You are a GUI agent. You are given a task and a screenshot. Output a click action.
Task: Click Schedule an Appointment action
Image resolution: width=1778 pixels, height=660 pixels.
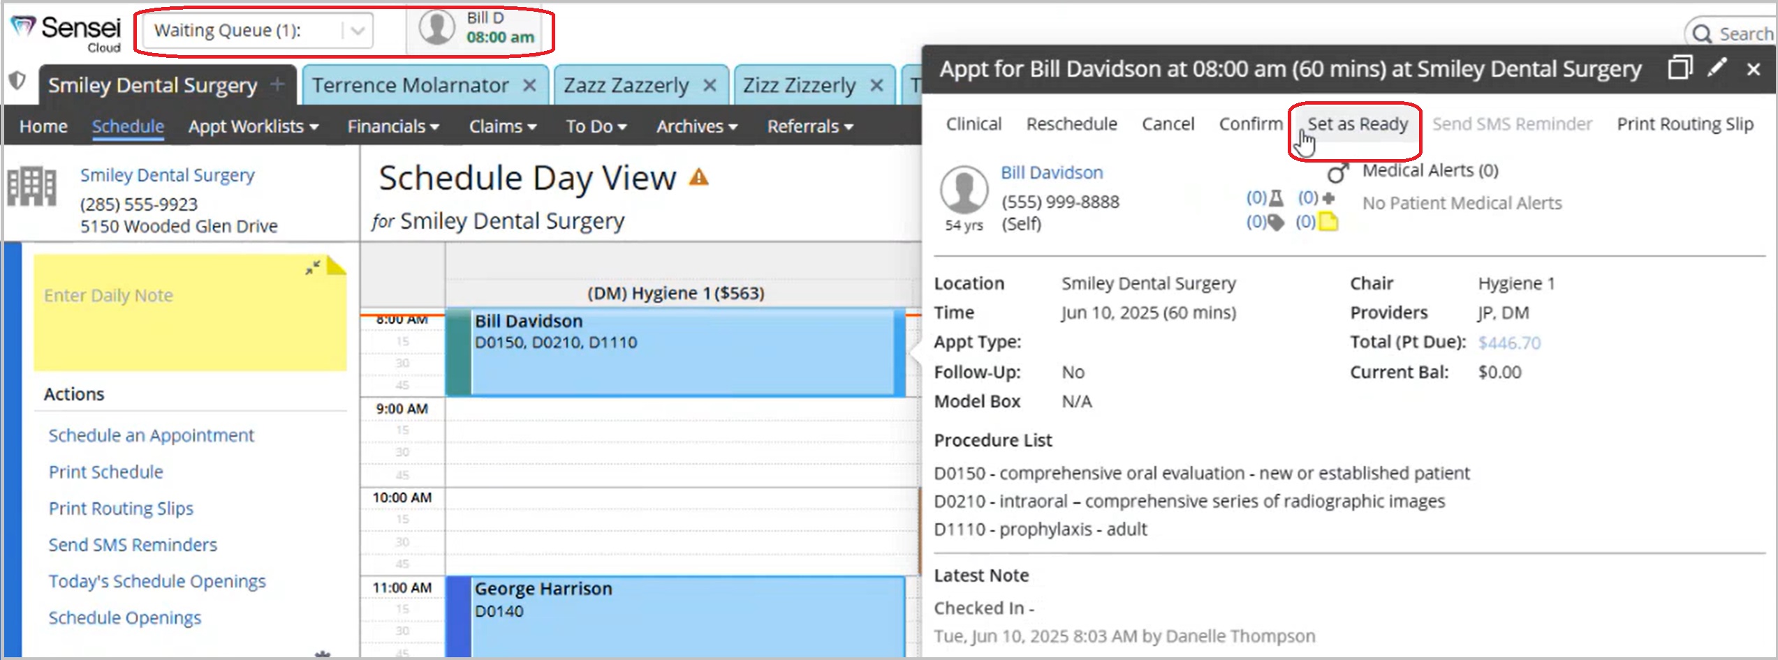pyautogui.click(x=151, y=435)
